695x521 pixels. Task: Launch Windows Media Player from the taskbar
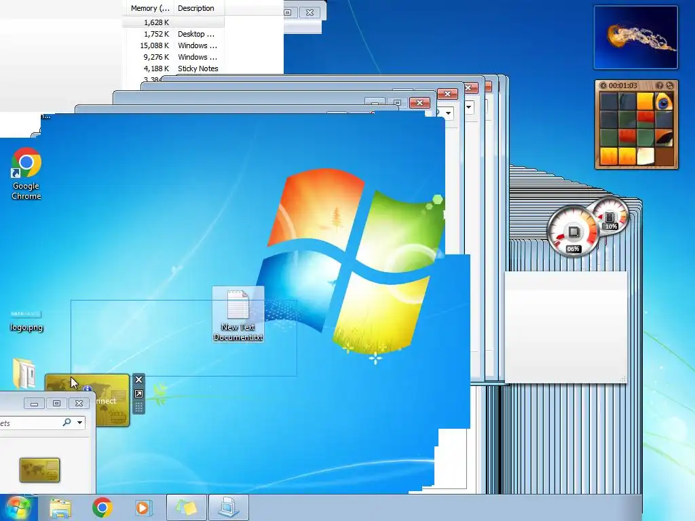pos(143,507)
